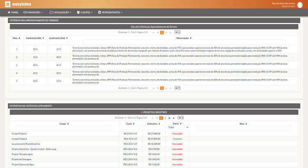The image size is (308, 168).
Task: Open the FINANCEIRO menu
Action: (33, 12)
